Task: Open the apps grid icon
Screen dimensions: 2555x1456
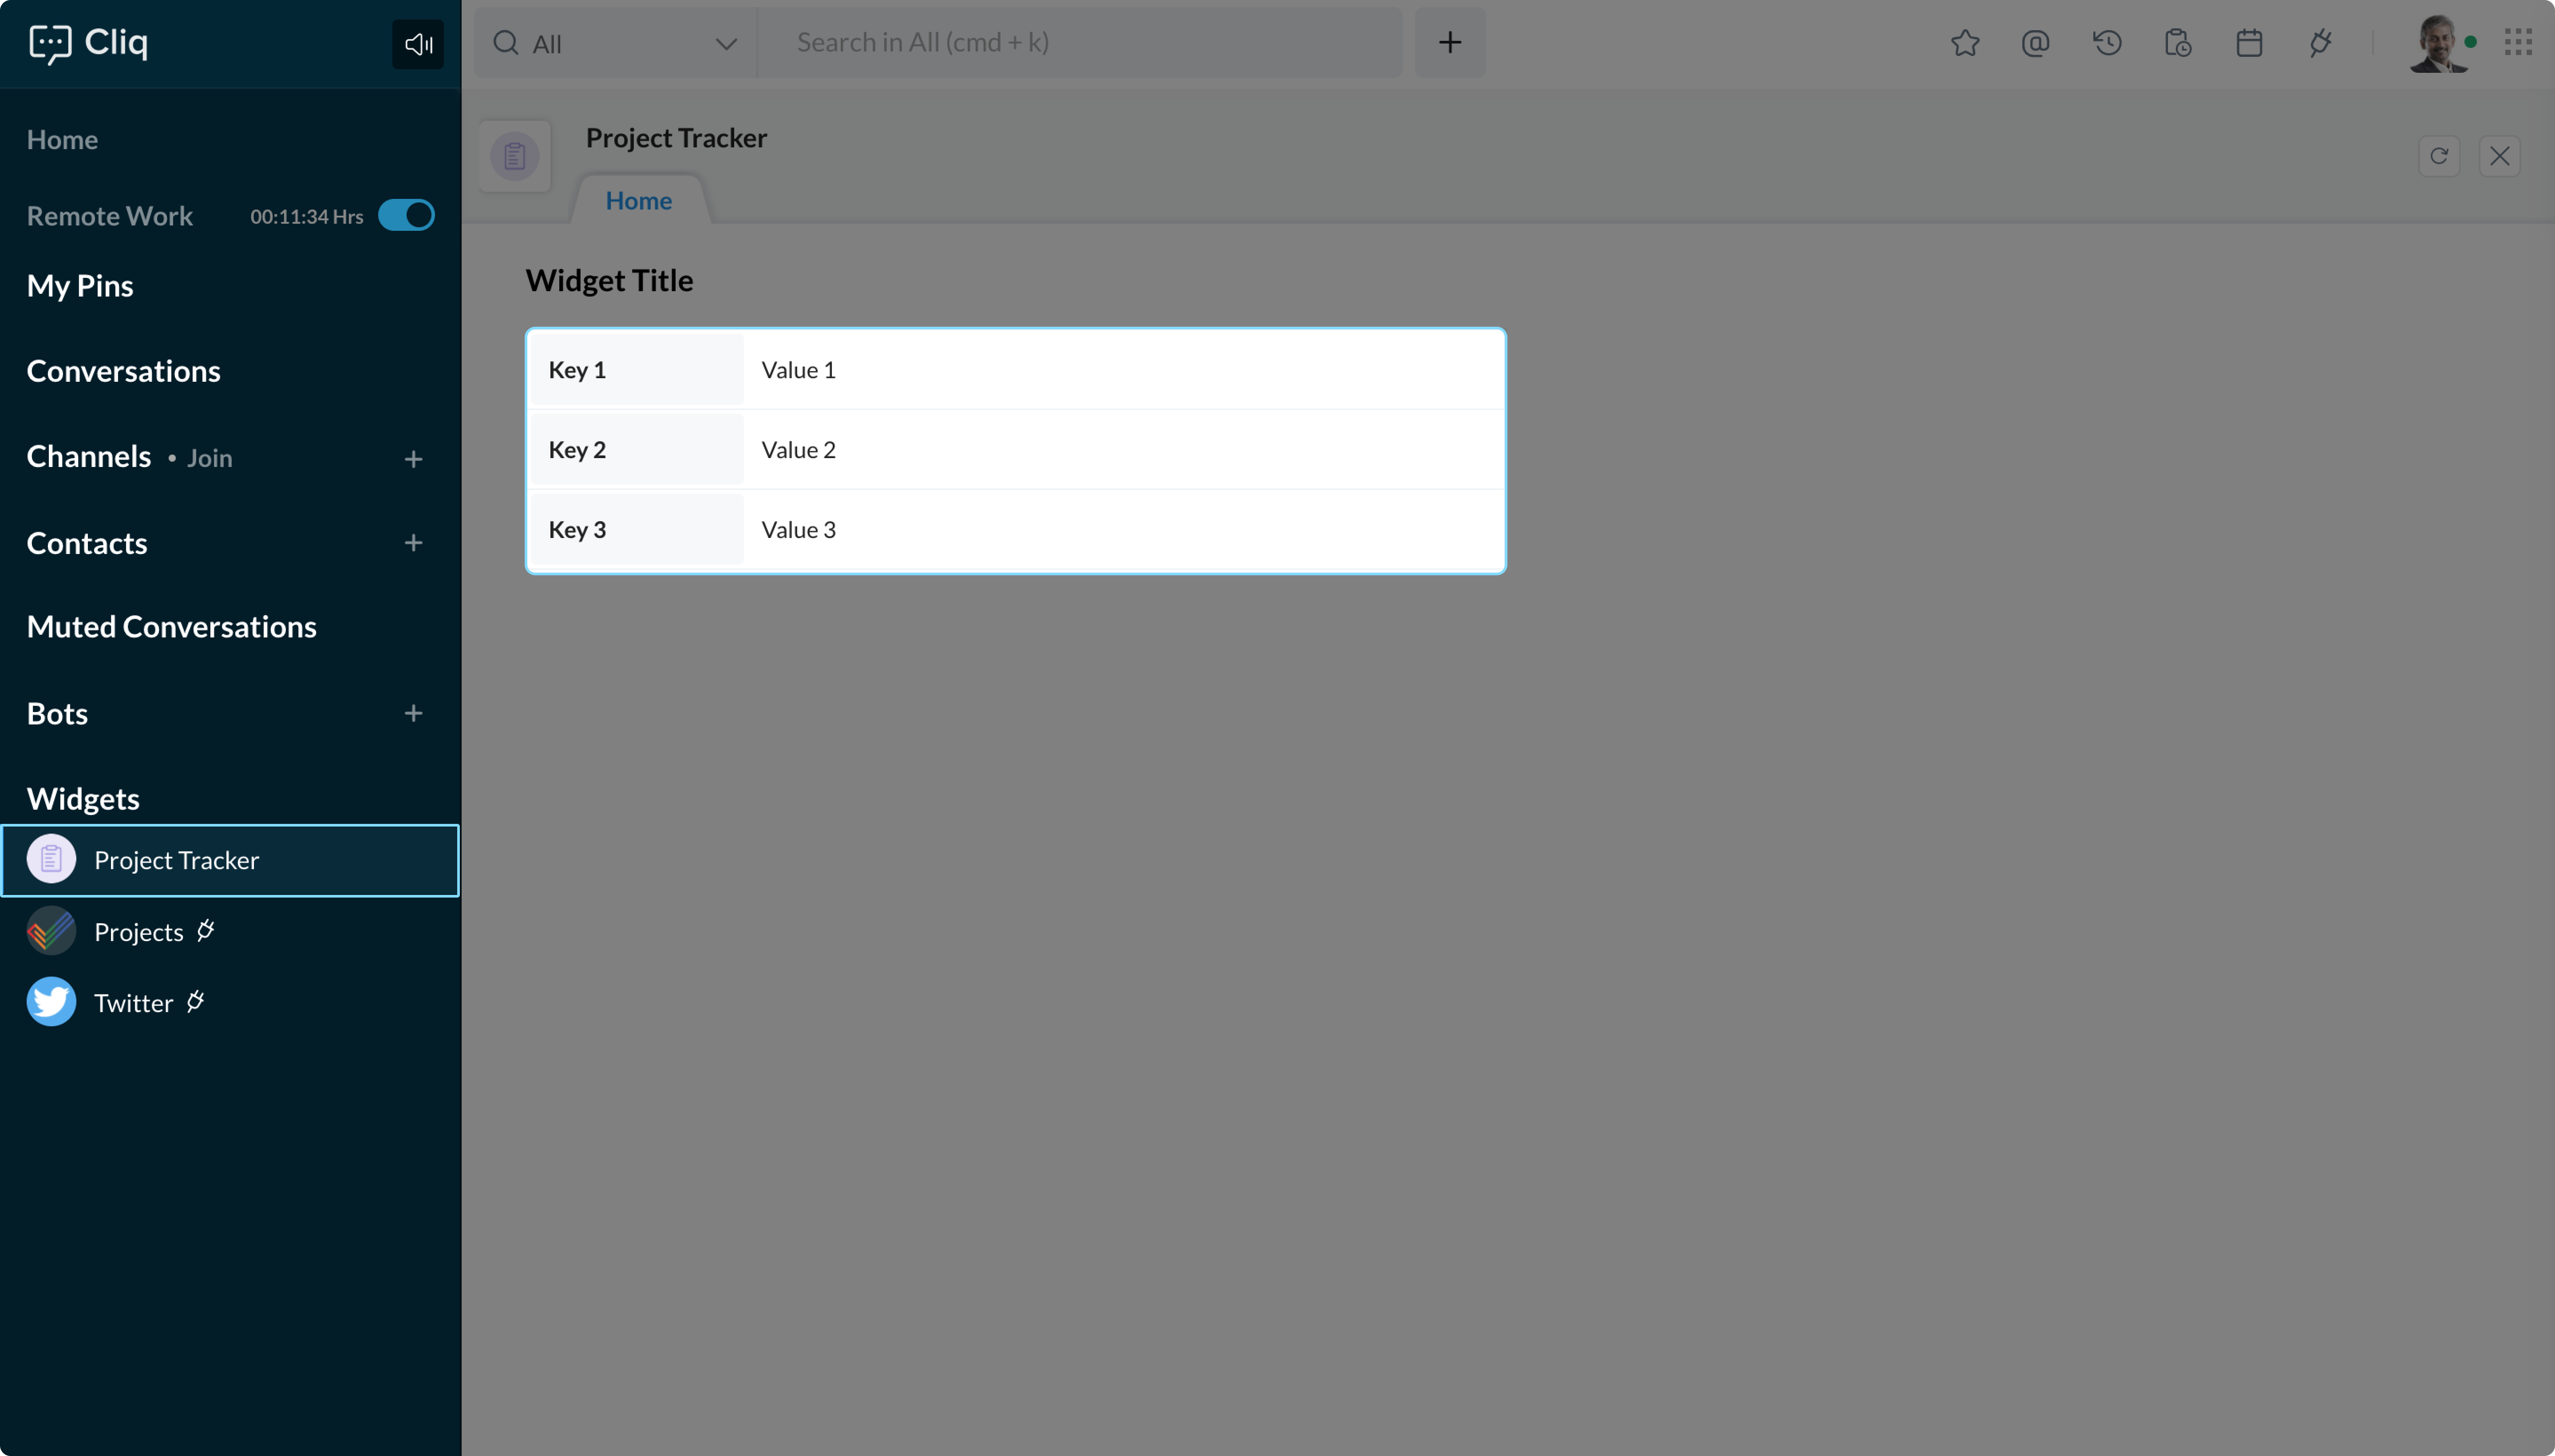Action: coord(2518,43)
